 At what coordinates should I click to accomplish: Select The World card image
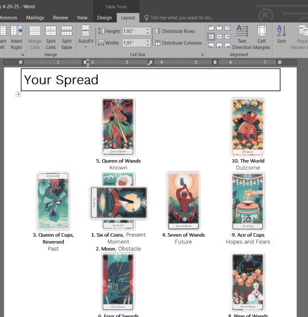(x=248, y=127)
